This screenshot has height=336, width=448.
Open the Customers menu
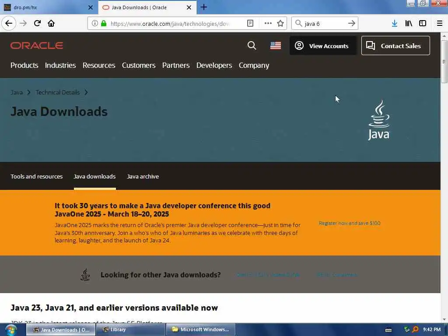[x=139, y=66]
